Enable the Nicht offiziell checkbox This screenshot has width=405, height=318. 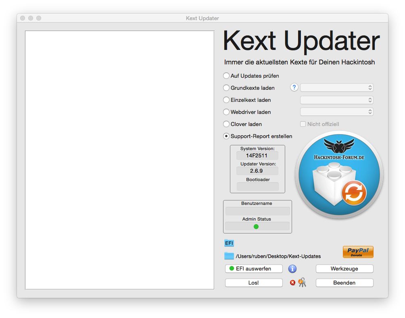[303, 124]
